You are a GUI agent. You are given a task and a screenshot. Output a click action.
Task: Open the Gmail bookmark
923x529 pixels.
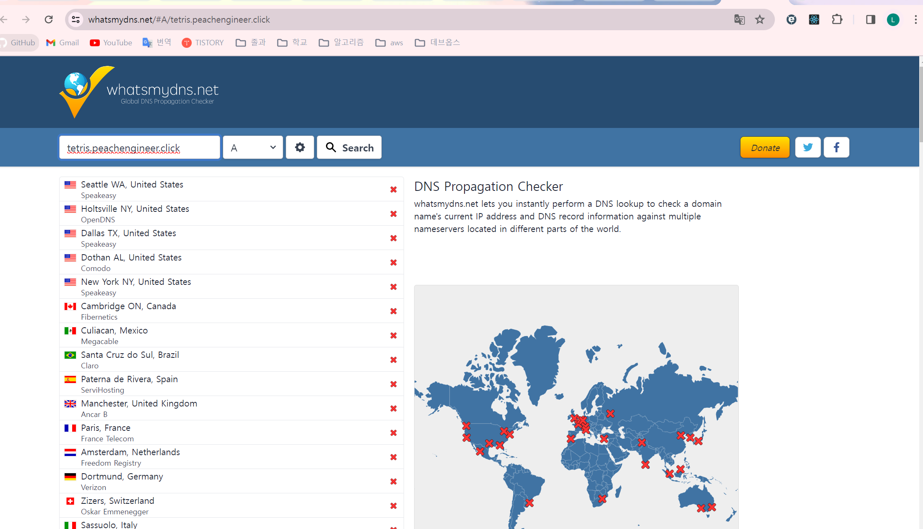click(x=63, y=43)
